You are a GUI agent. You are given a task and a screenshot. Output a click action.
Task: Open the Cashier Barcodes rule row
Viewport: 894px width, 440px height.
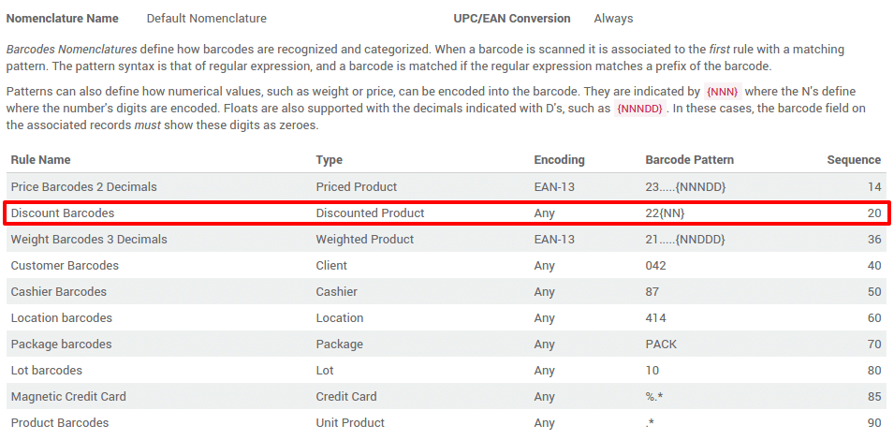coord(58,292)
